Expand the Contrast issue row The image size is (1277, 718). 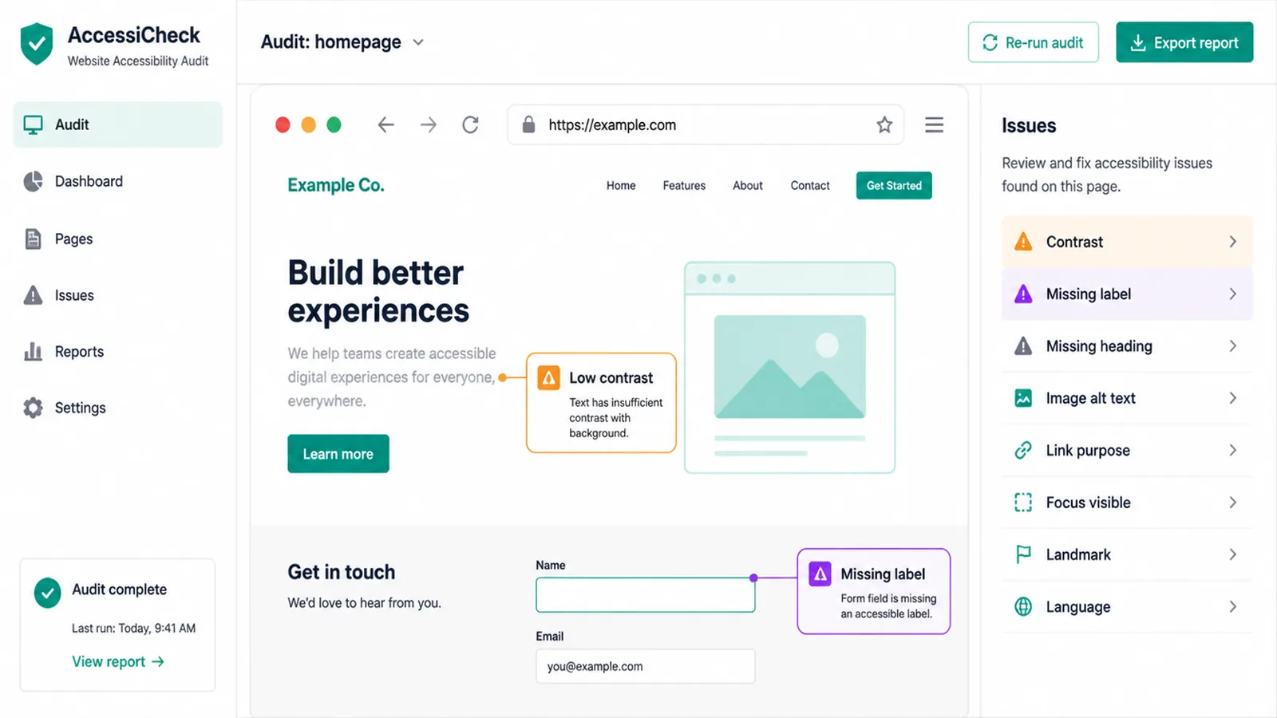click(1127, 242)
